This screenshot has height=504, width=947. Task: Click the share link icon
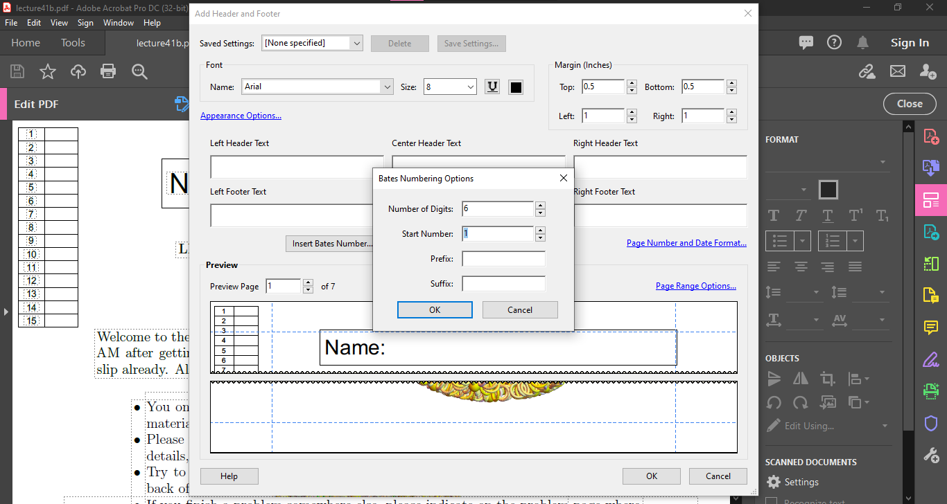pos(867,71)
